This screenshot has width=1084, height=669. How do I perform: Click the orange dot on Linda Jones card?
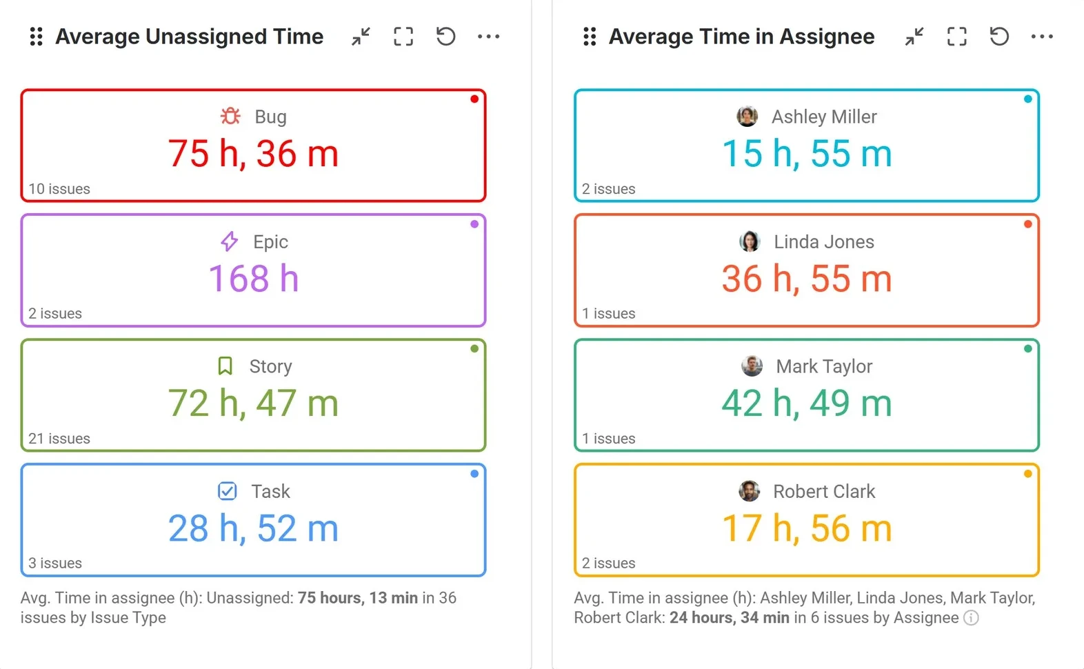[x=1028, y=223]
